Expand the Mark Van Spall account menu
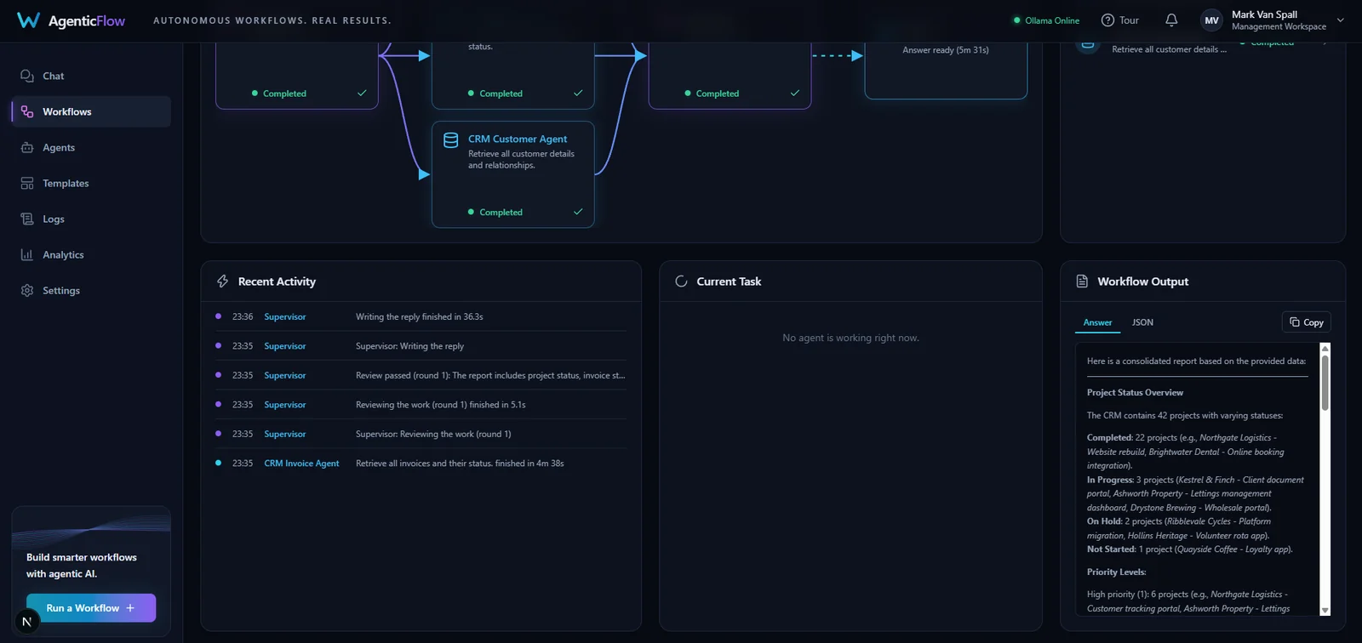 coord(1341,20)
